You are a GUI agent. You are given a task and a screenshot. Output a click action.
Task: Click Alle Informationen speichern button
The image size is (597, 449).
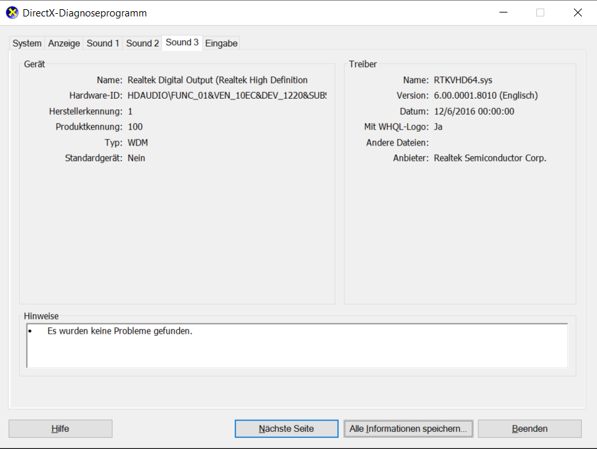click(408, 429)
